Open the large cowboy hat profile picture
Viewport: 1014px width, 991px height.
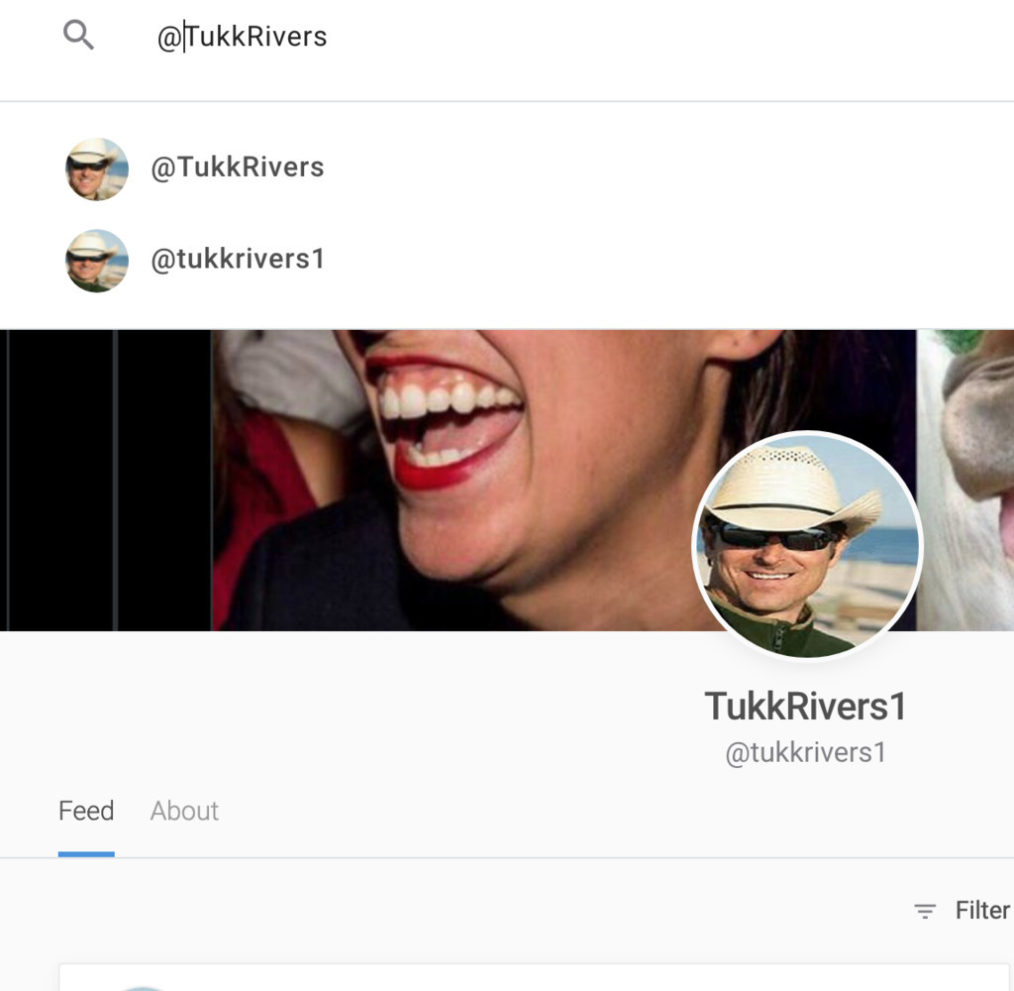click(807, 545)
